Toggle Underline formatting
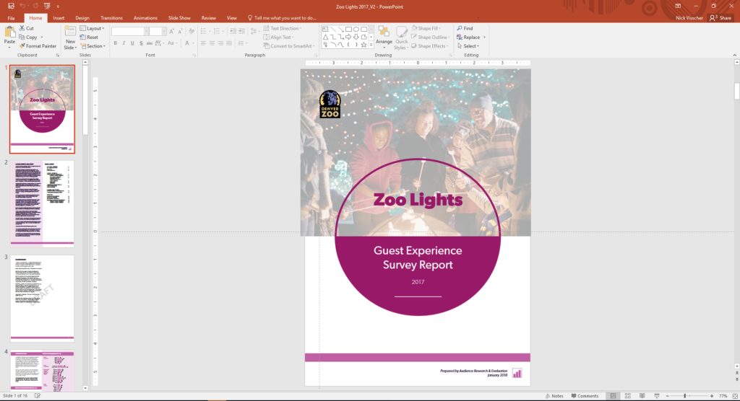Screen dimensions: 740x401 (132, 43)
